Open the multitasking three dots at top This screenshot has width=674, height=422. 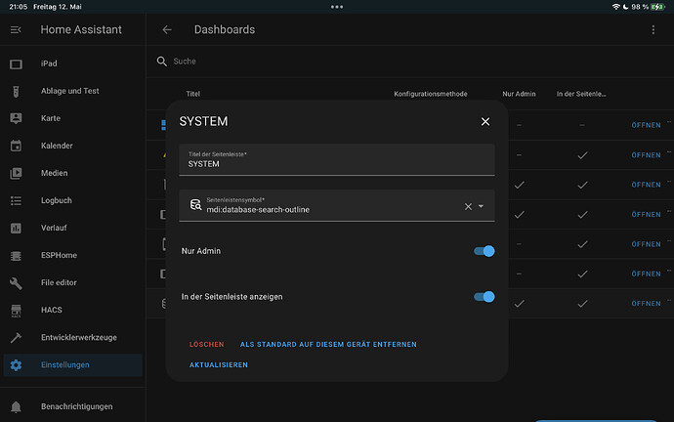(337, 7)
